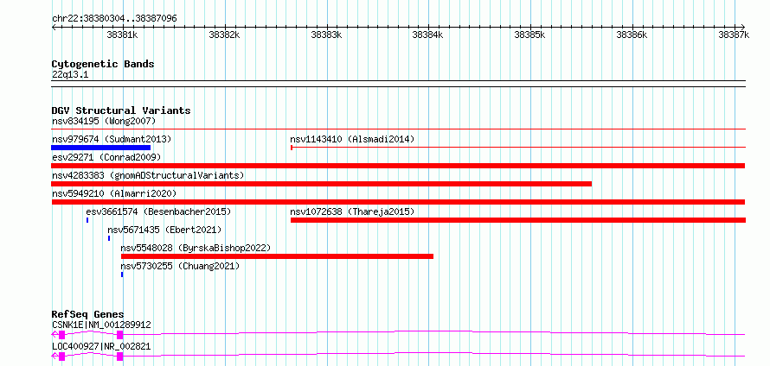Viewport: 770px width, 366px height.
Task: Click the 22q13.1 band label
Action: pyautogui.click(x=70, y=75)
